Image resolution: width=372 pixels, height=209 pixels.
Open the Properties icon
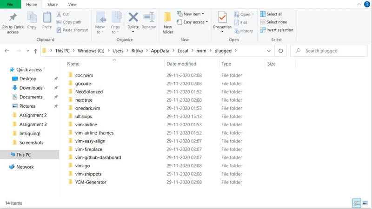[222, 17]
